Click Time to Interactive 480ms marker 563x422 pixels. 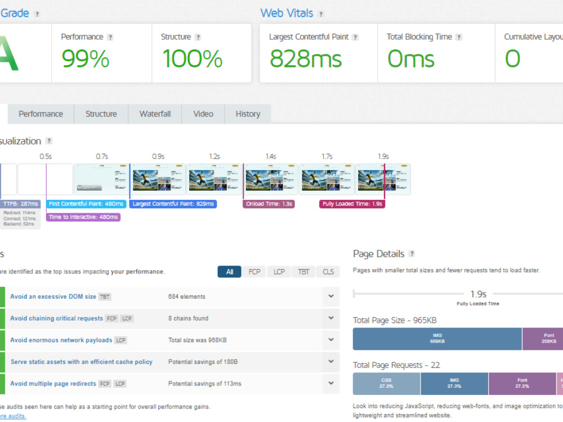tap(83, 217)
